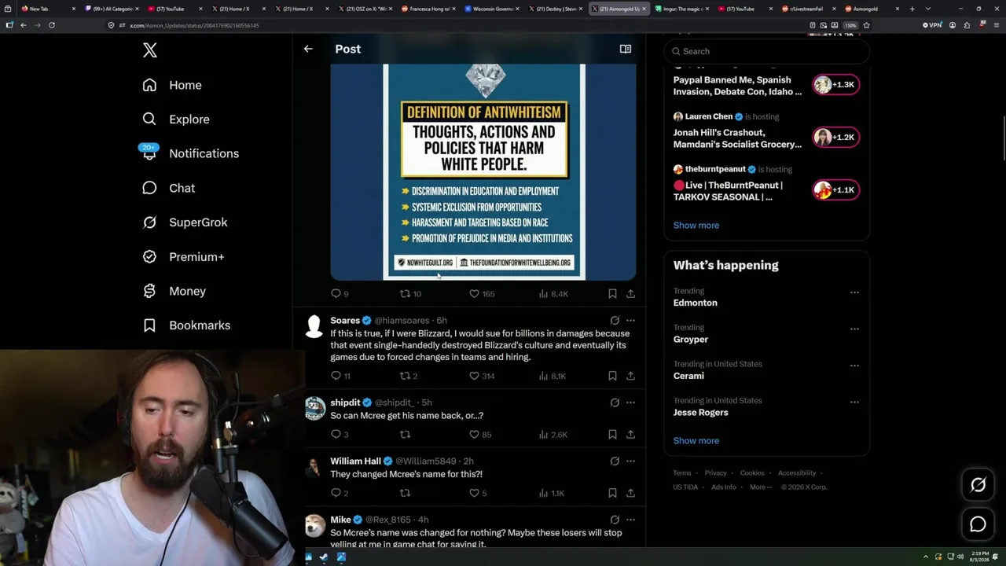Open Notifications in the X sidebar
This screenshot has height=566, width=1006.
coord(191,153)
